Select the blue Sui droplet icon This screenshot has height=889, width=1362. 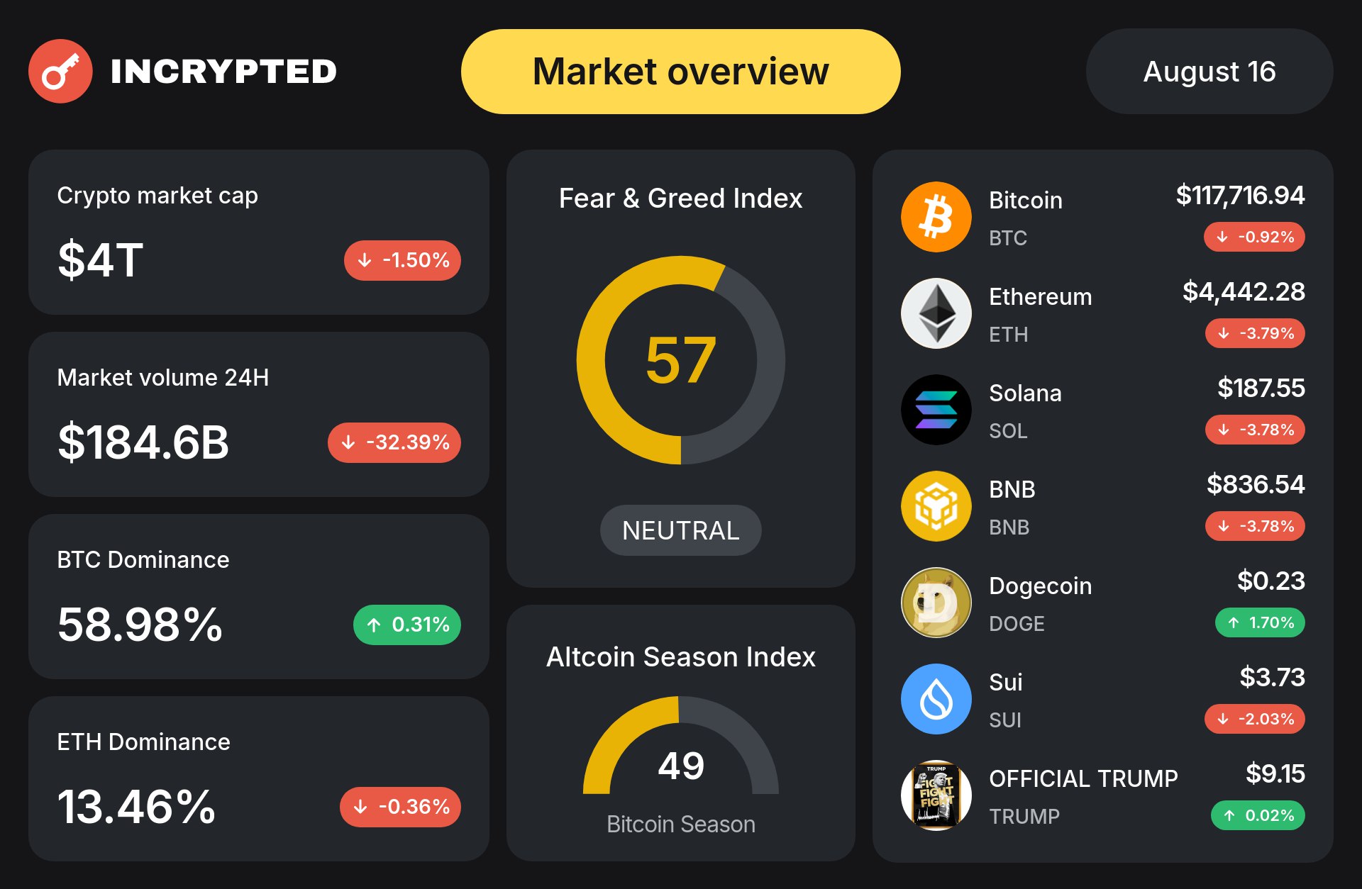[936, 699]
